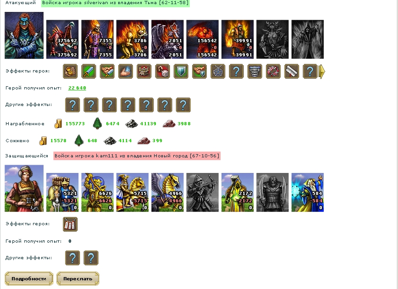
Task: Click the gold coins hero effect icon
Action: pyautogui.click(x=70, y=72)
